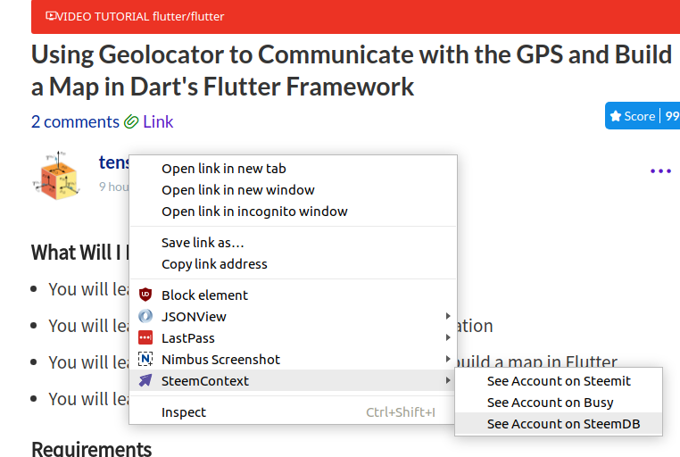Click the JSONView extension icon
Screen dimensions: 680x457
point(145,316)
